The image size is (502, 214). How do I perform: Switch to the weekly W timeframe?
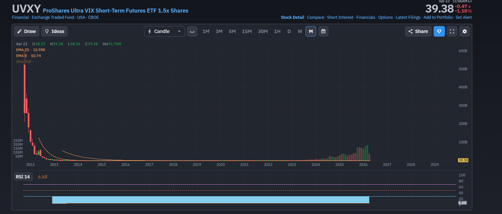tap(300, 31)
